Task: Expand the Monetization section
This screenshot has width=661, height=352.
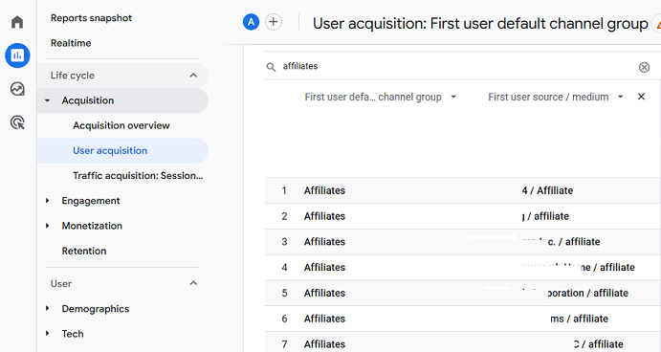Action: [x=47, y=226]
